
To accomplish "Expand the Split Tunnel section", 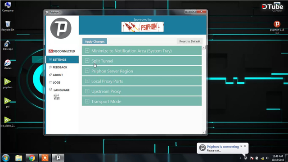I will [x=142, y=61].
